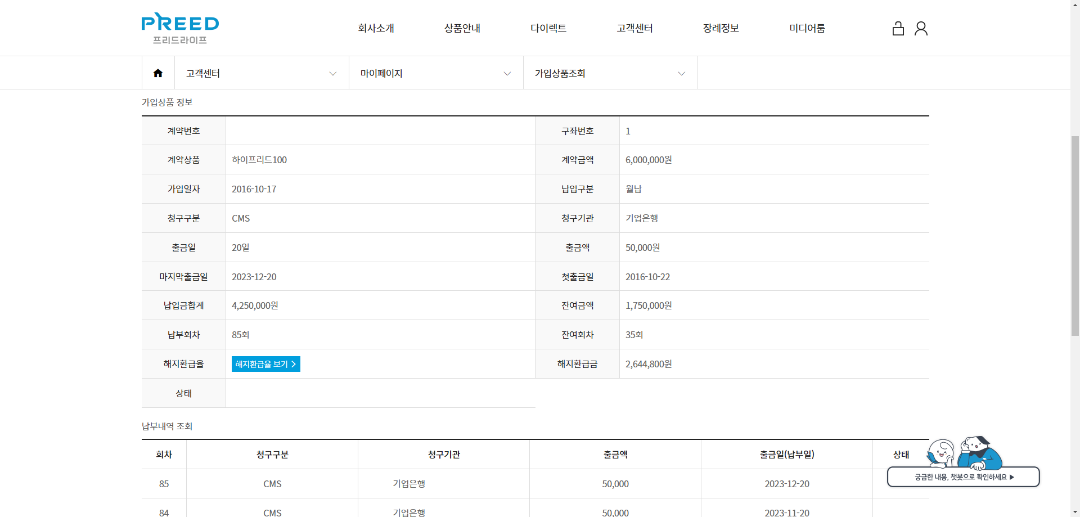Viewport: 1080px width, 517px height.
Task: Select the 하이프리드100 product name
Action: click(x=259, y=160)
